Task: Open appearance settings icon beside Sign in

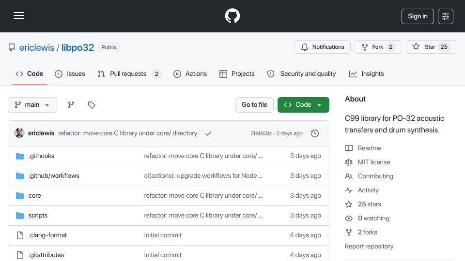Action: (446, 16)
